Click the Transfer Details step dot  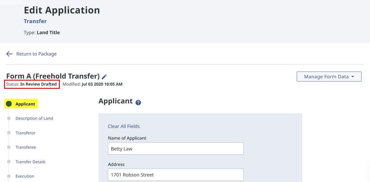9,162
